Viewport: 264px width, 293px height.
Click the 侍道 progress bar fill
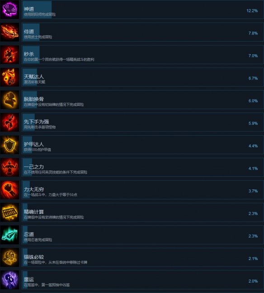31,32
